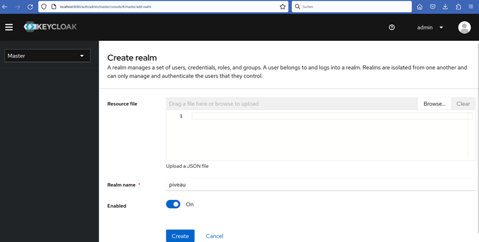The height and width of the screenshot is (242, 479).
Task: Focus the Realm name input field
Action: coord(321,185)
